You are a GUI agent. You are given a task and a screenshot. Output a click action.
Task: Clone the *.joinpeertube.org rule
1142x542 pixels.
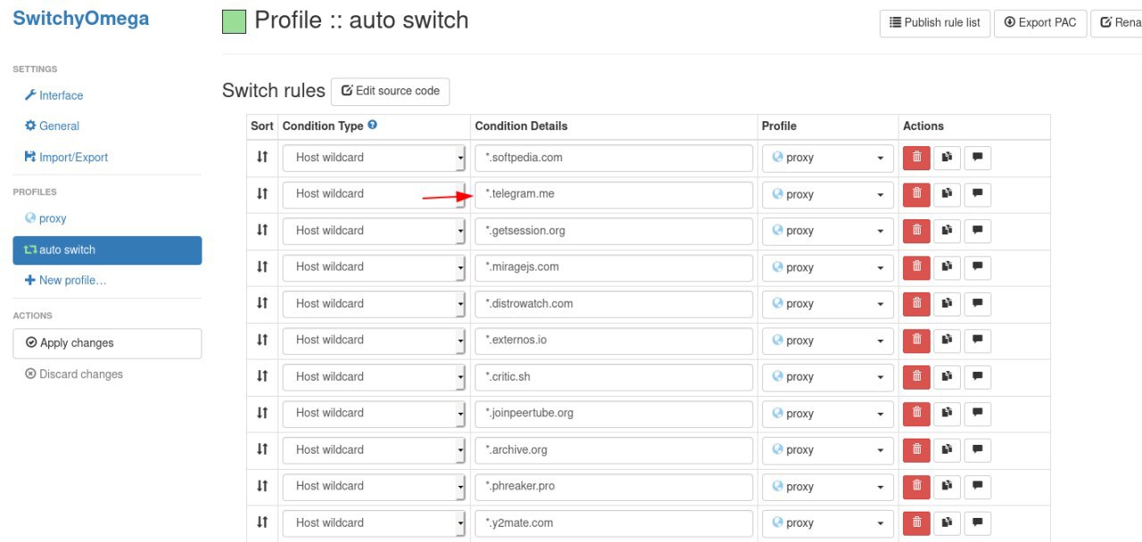pos(947,414)
